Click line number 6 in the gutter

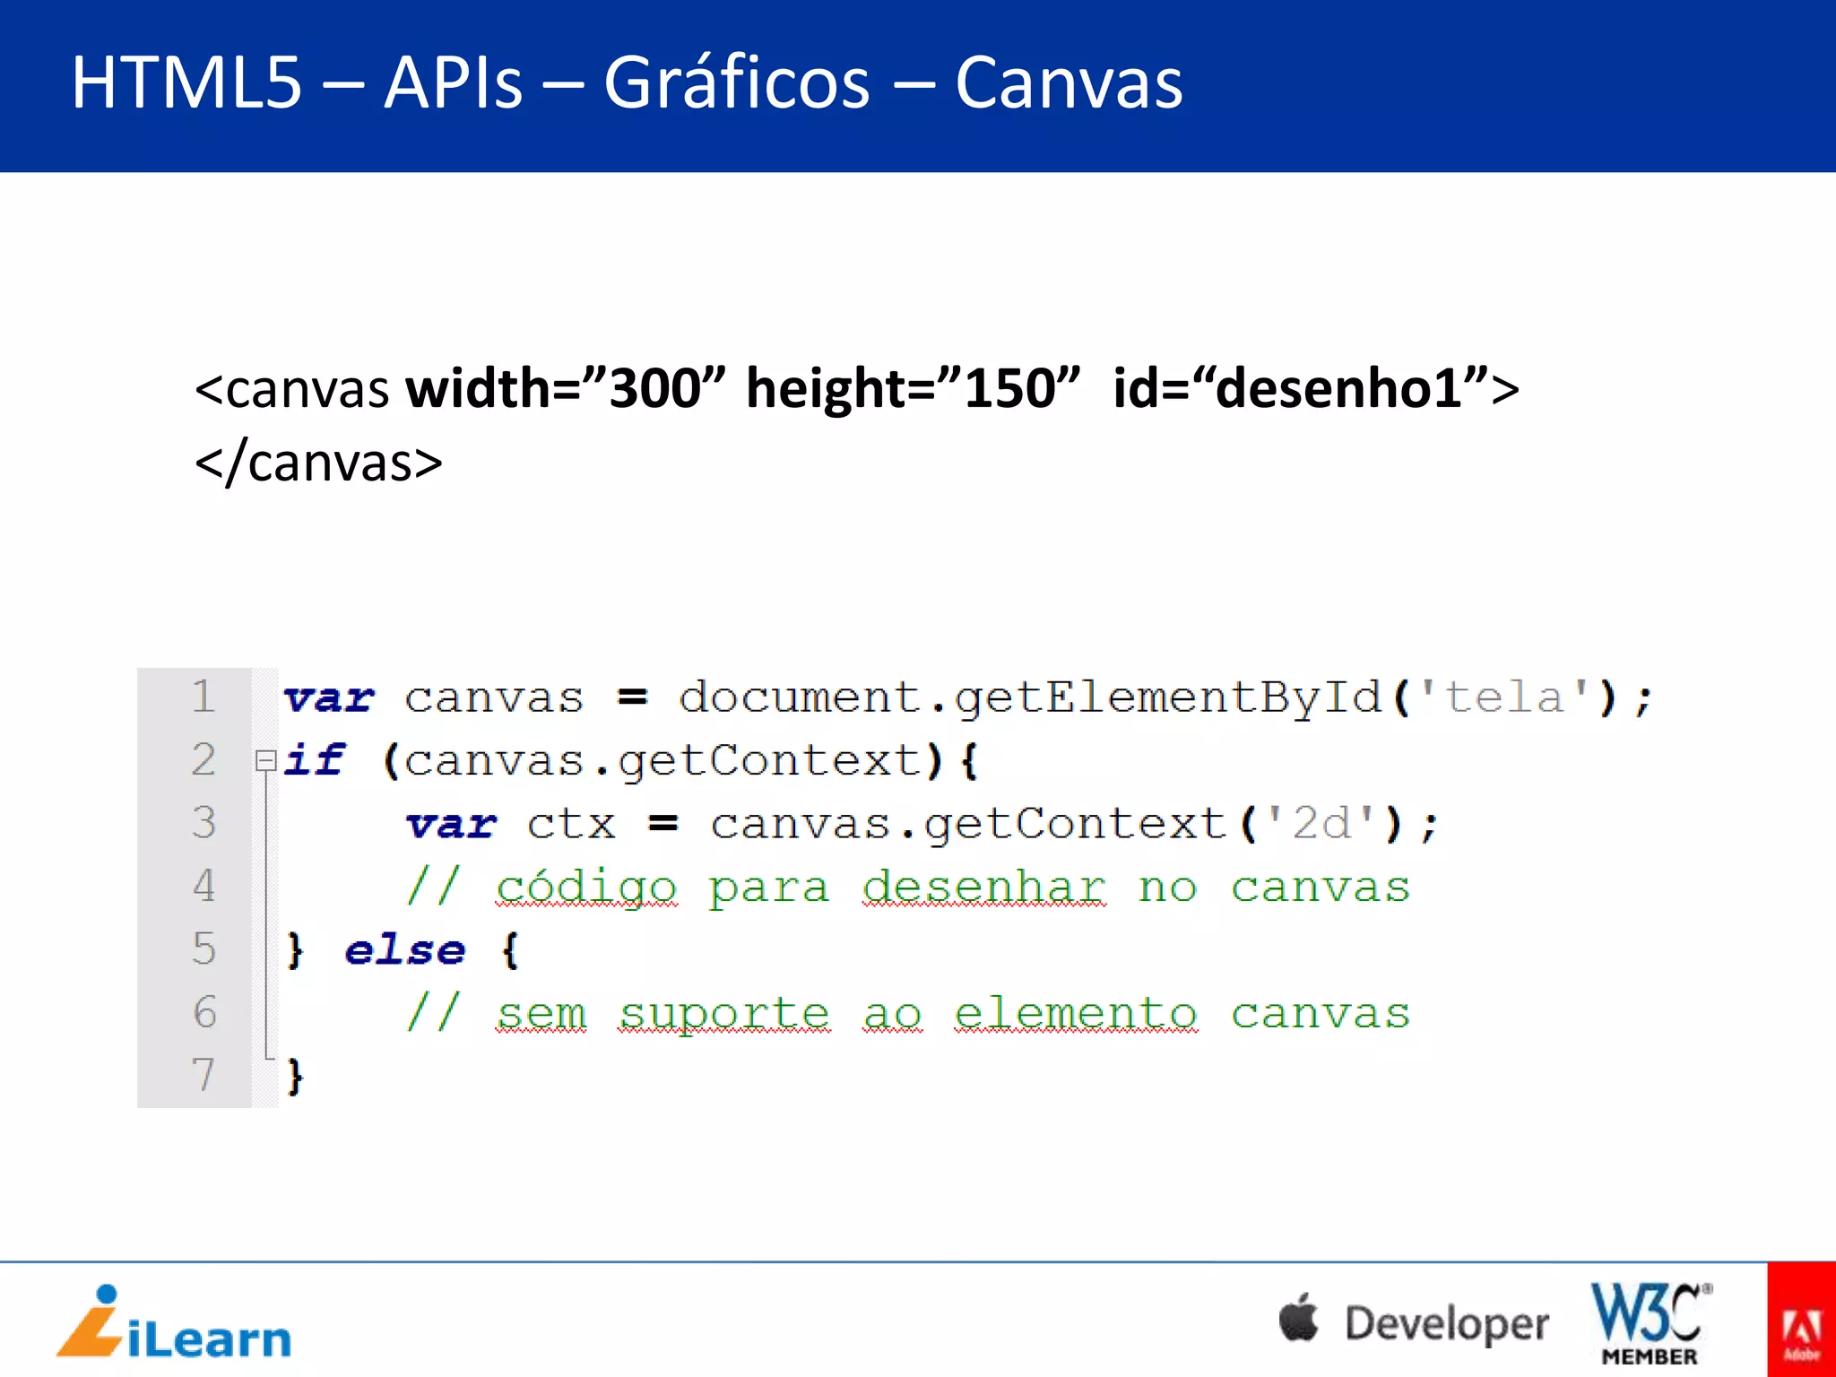point(204,1011)
